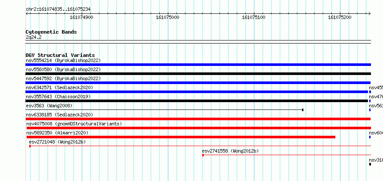Select the Cytogenetic Bands track title

tap(51, 32)
